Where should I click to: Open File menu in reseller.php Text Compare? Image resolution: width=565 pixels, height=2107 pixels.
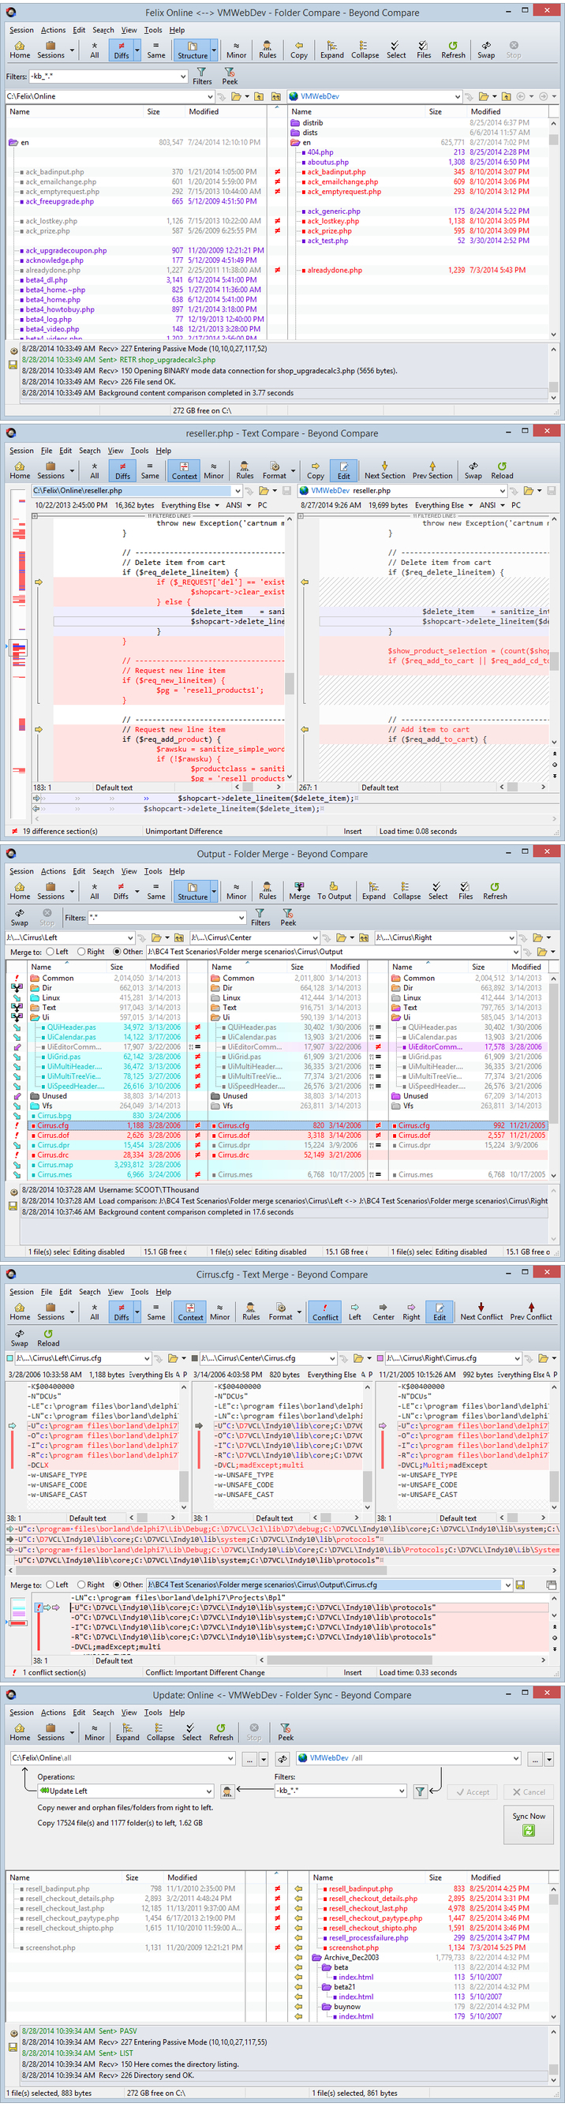coord(47,451)
